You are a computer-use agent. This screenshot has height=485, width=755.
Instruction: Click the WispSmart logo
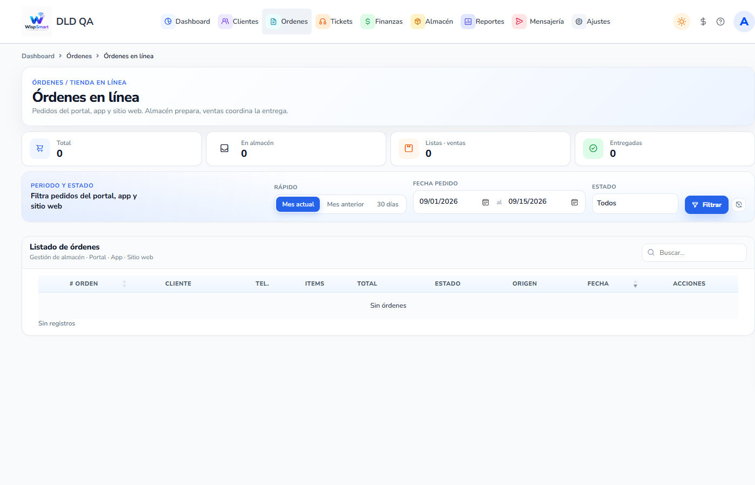37,22
